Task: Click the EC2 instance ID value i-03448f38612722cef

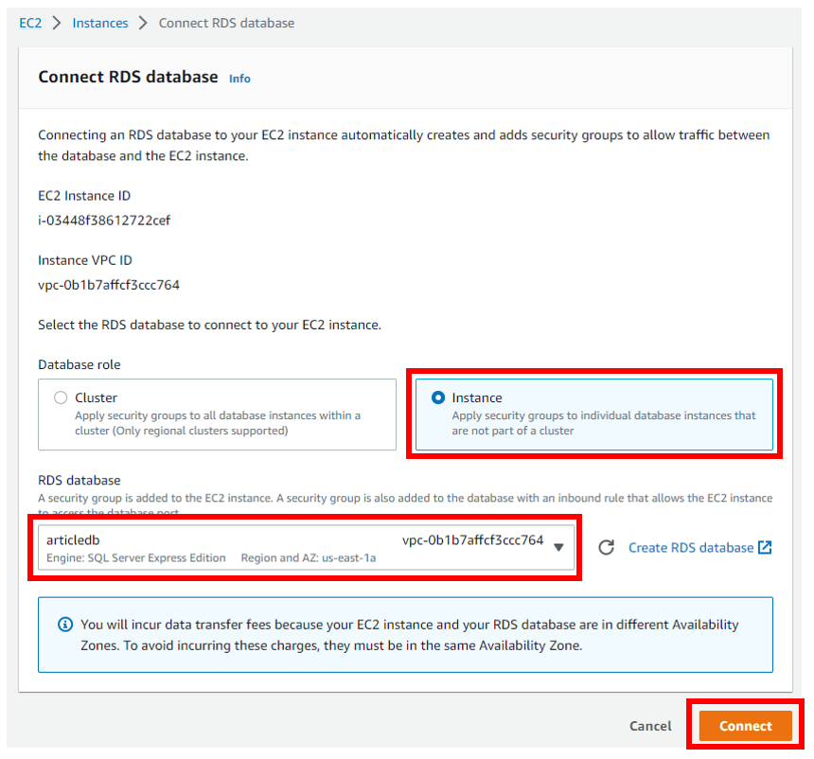Action: (x=104, y=221)
